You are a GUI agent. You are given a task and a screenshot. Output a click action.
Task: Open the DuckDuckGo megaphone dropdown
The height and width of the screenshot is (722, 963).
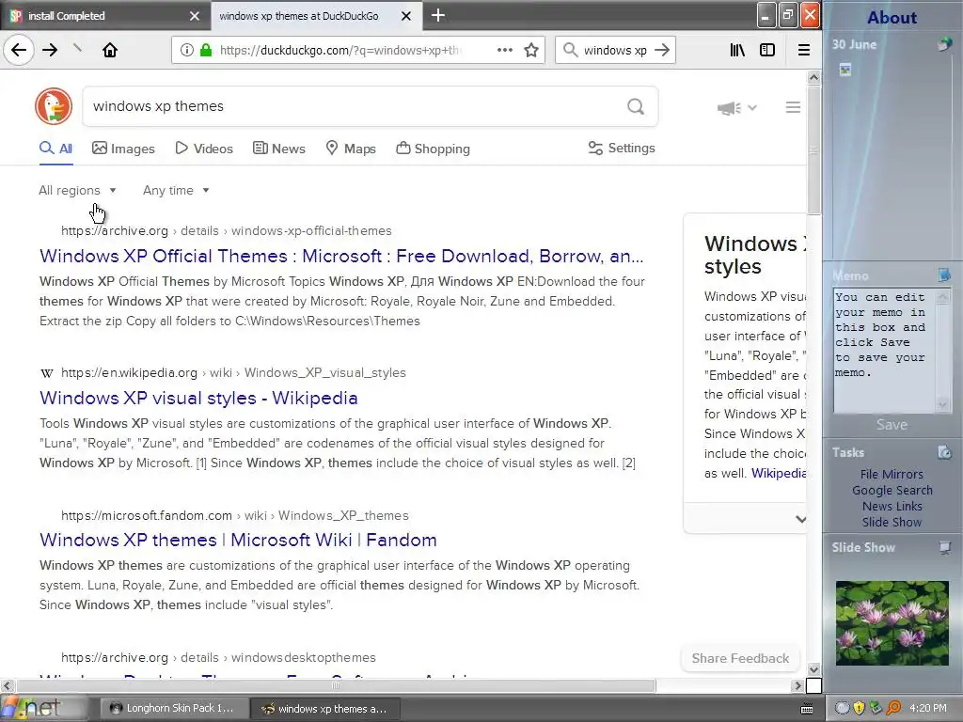tap(737, 108)
